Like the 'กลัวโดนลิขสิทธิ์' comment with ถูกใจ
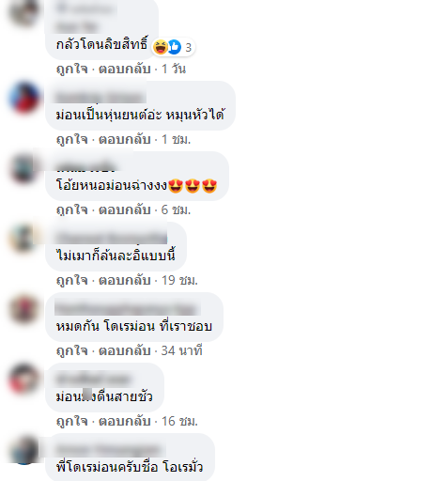The width and height of the screenshot is (448, 481). (x=71, y=69)
